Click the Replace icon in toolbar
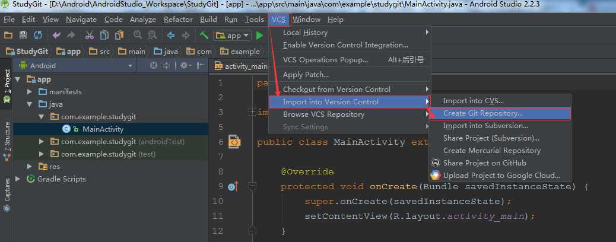This screenshot has height=242, width=616. pos(152,36)
